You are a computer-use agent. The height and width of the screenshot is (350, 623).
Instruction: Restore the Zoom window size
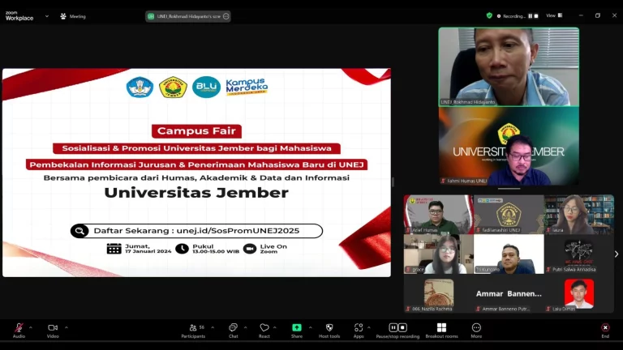[x=598, y=15]
